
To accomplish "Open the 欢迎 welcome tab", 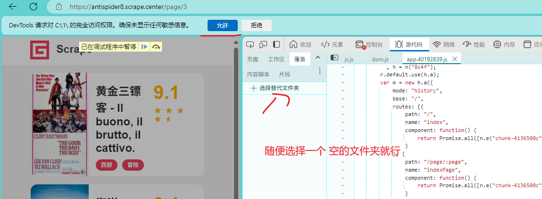I will [300, 45].
